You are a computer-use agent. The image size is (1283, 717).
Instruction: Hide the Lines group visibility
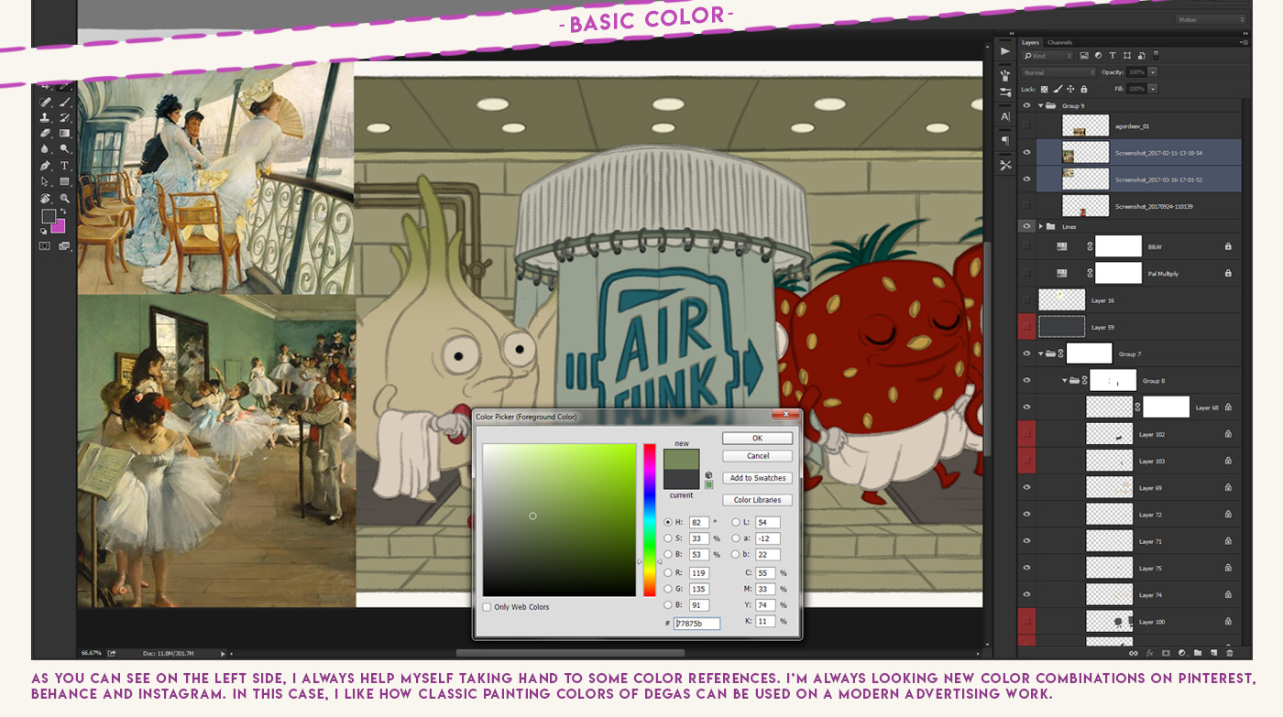tap(1026, 225)
